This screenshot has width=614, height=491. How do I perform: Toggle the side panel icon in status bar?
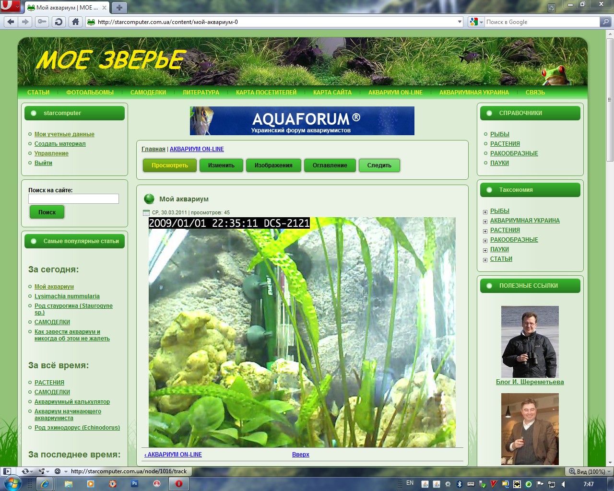click(x=8, y=471)
